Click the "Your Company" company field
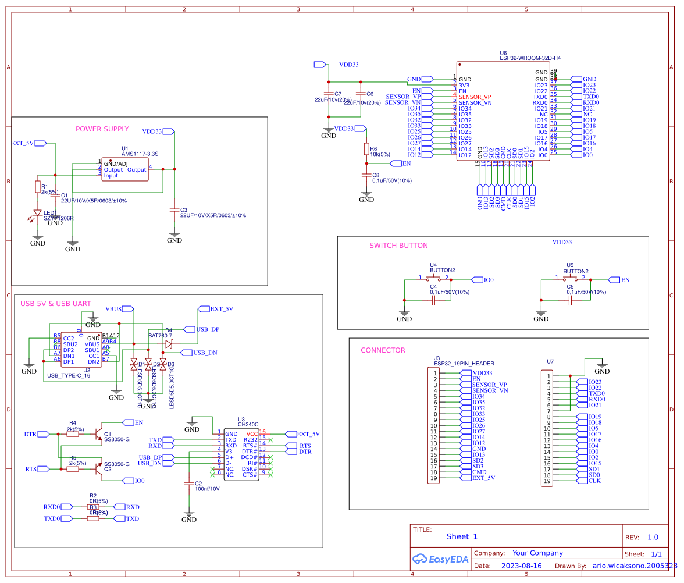The image size is (684, 583). tap(537, 553)
